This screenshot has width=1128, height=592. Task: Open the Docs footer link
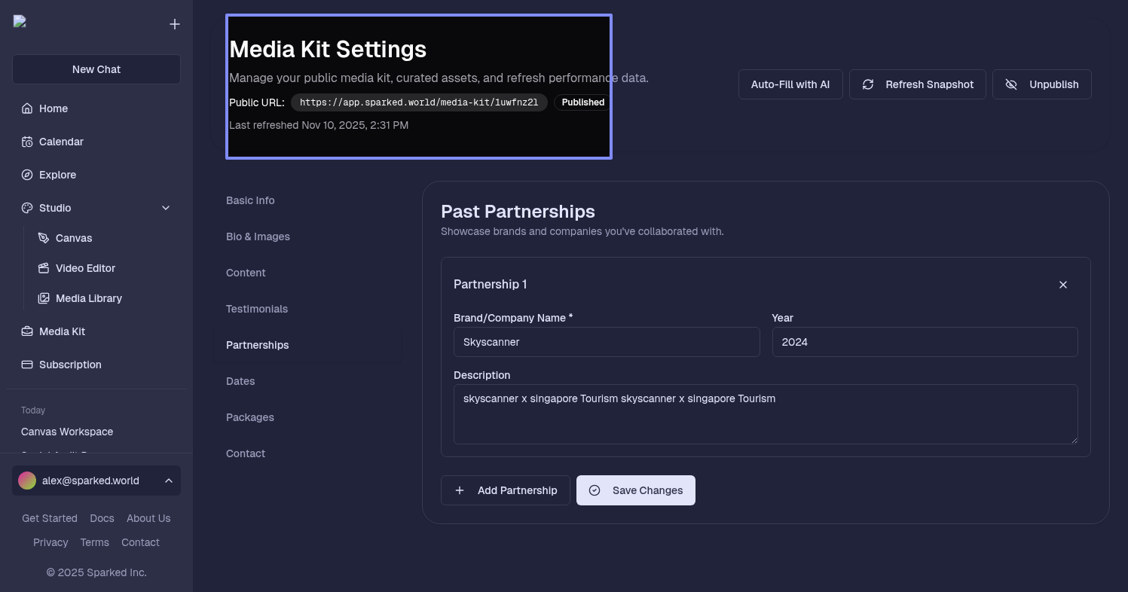tap(102, 518)
